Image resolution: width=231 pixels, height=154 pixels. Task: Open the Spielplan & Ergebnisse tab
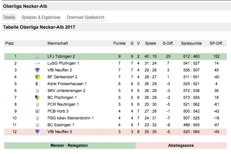coord(41,17)
